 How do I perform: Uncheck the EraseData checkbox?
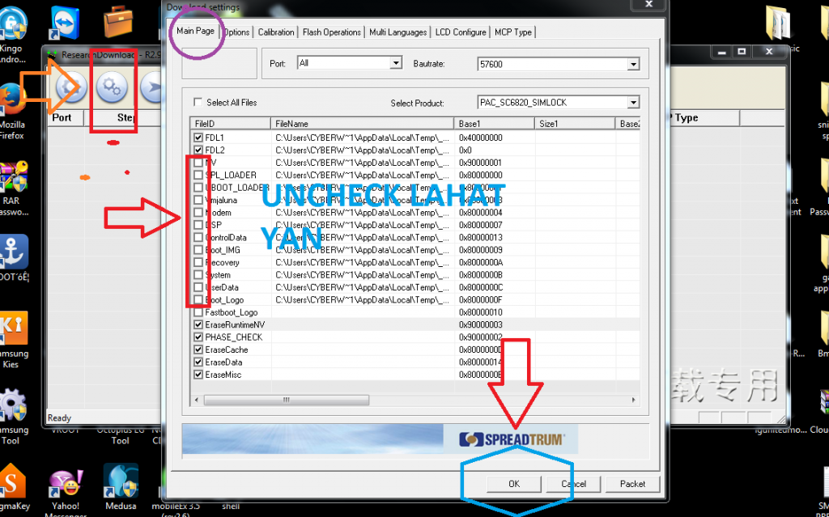(198, 362)
